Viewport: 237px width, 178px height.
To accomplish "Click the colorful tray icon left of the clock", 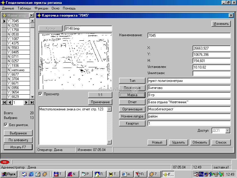I will [221, 174].
